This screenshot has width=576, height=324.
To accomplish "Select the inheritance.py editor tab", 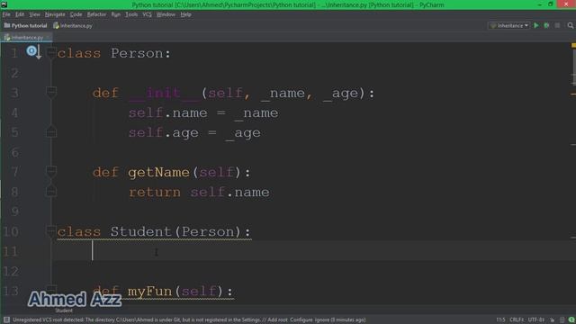I will (x=25, y=38).
